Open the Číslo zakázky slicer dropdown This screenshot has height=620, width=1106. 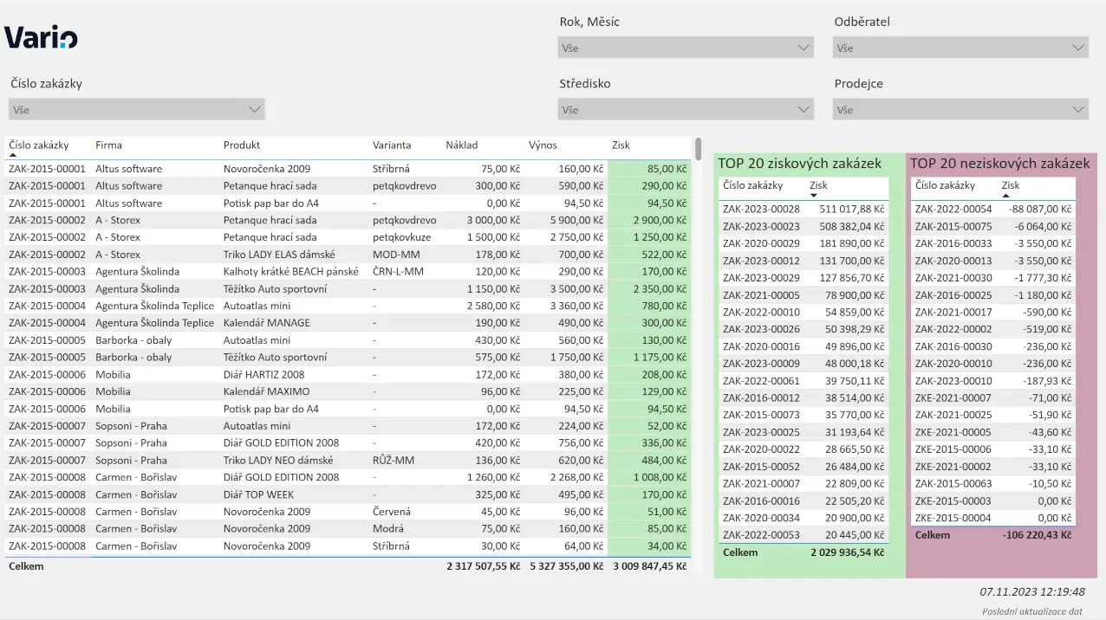point(136,110)
